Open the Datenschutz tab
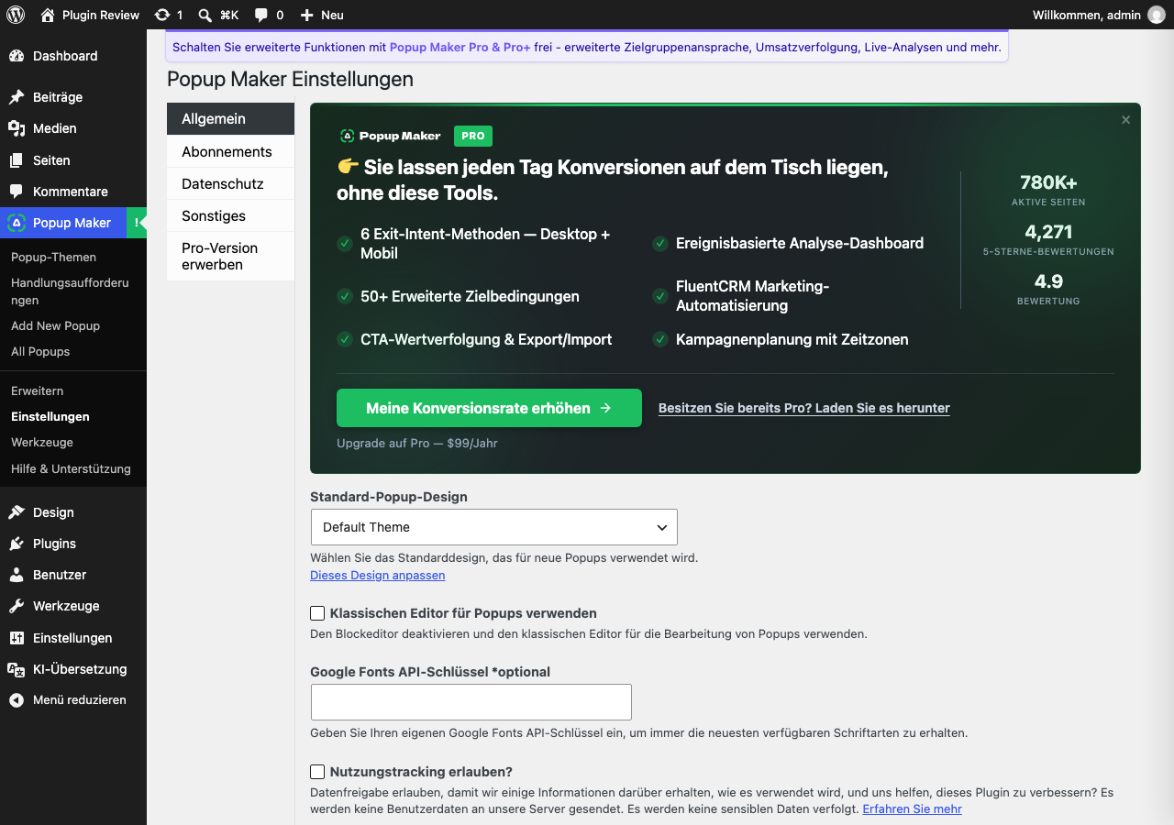Viewport: 1174px width, 825px height. pyautogui.click(x=230, y=183)
